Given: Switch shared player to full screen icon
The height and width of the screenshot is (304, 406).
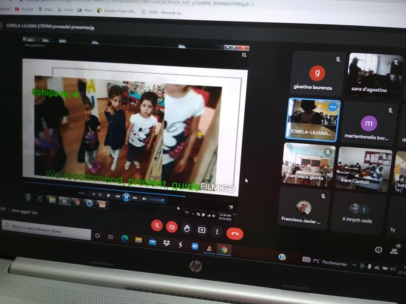Looking at the screenshot, I should pyautogui.click(x=231, y=207).
